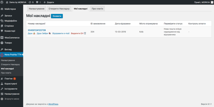The height and width of the screenshot is (107, 214).
Task: Click the Місто отримувача column header
Action: (148, 24)
